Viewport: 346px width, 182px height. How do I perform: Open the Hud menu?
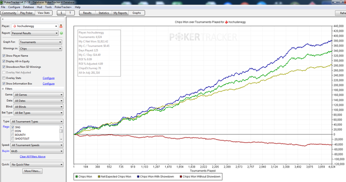tap(40, 7)
